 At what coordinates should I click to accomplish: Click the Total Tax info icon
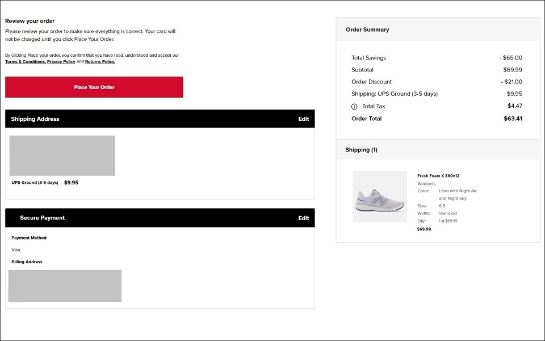354,107
